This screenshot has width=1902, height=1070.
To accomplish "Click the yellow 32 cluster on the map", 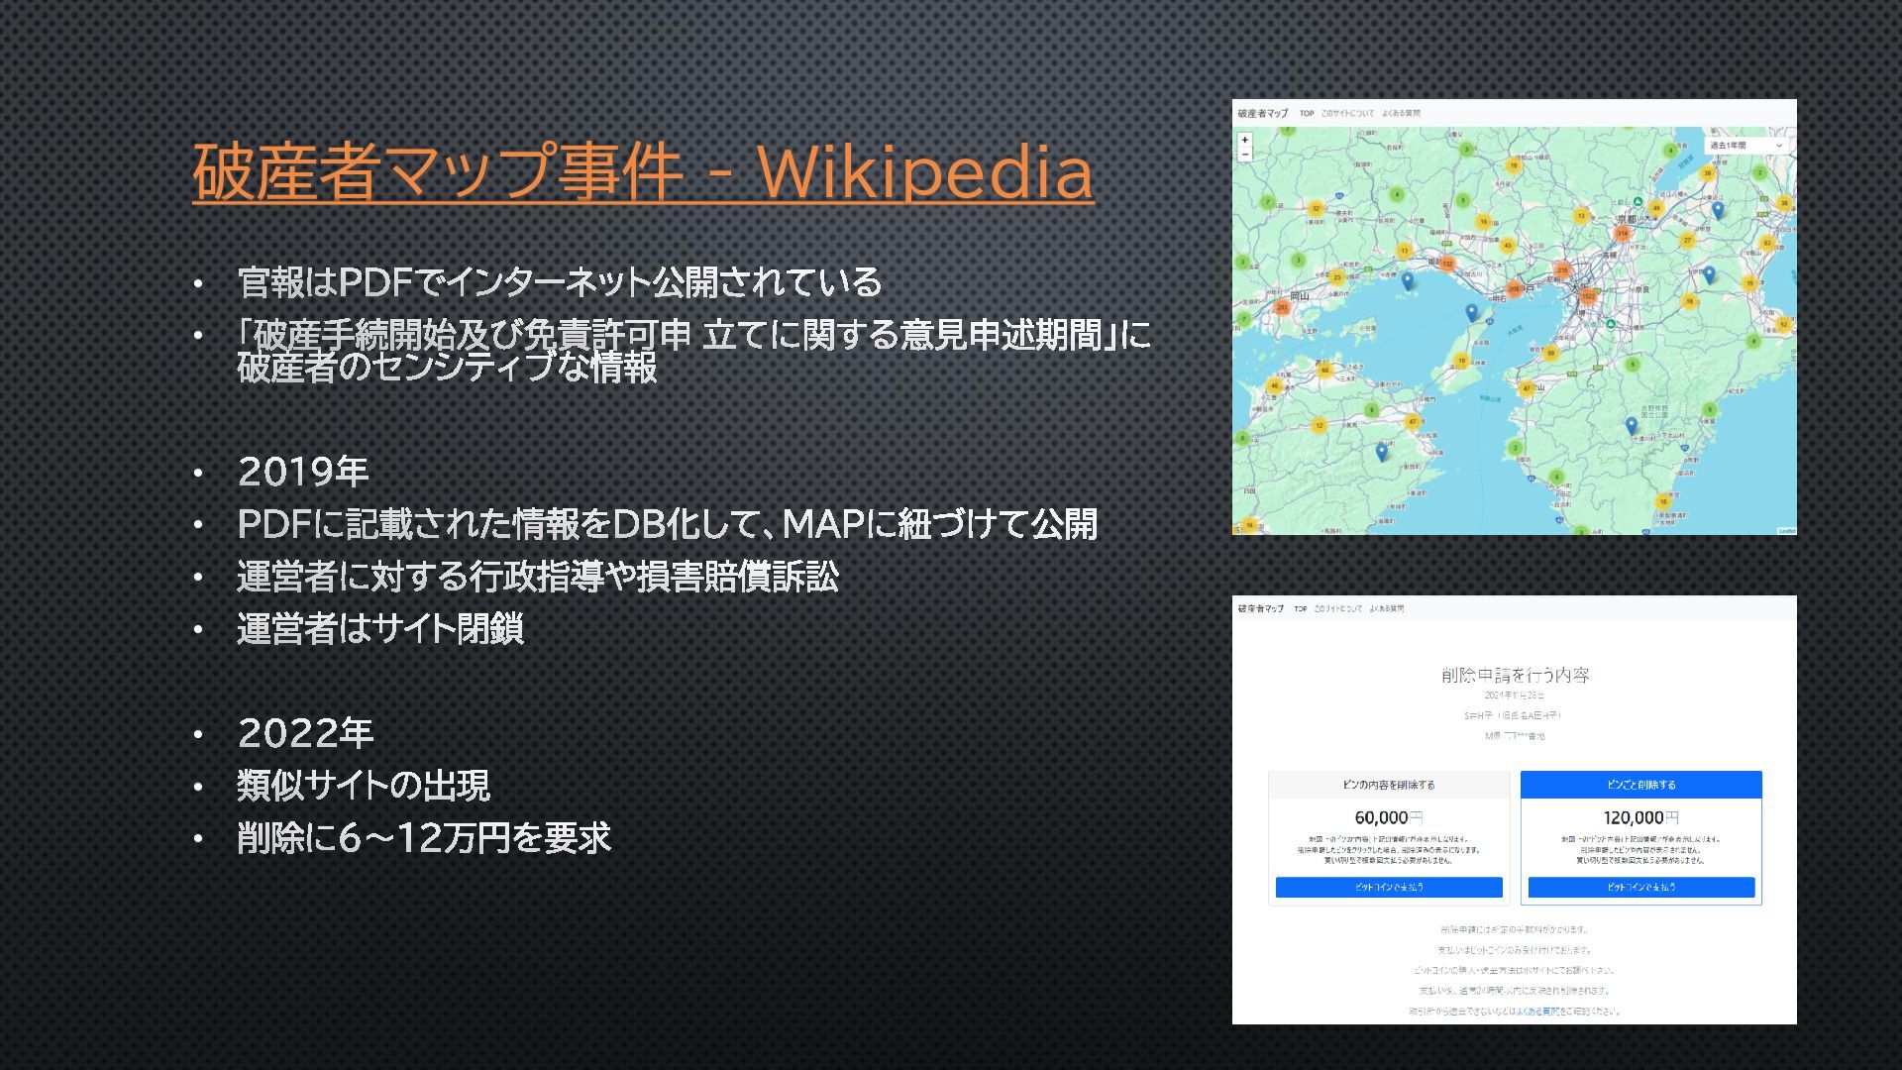I will pyautogui.click(x=1316, y=208).
